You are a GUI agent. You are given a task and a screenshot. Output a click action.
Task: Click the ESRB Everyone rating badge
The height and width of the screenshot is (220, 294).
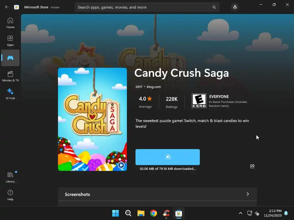tap(199, 101)
